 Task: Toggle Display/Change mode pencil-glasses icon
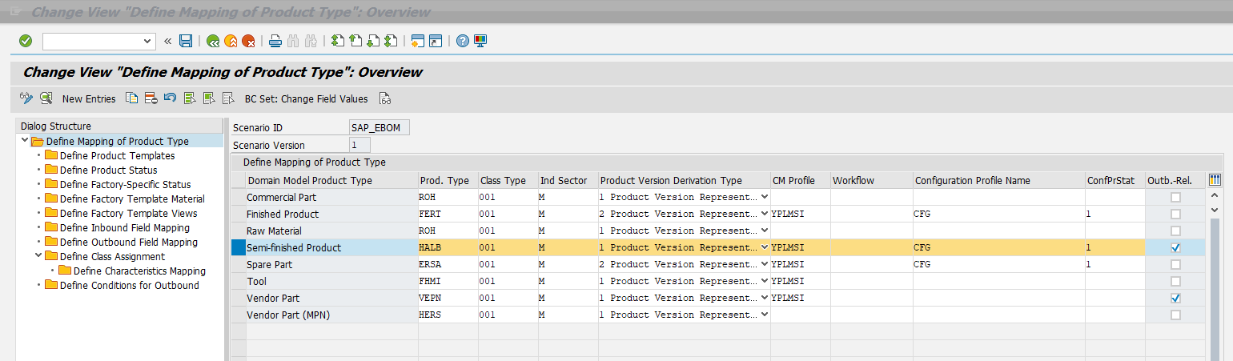point(26,98)
